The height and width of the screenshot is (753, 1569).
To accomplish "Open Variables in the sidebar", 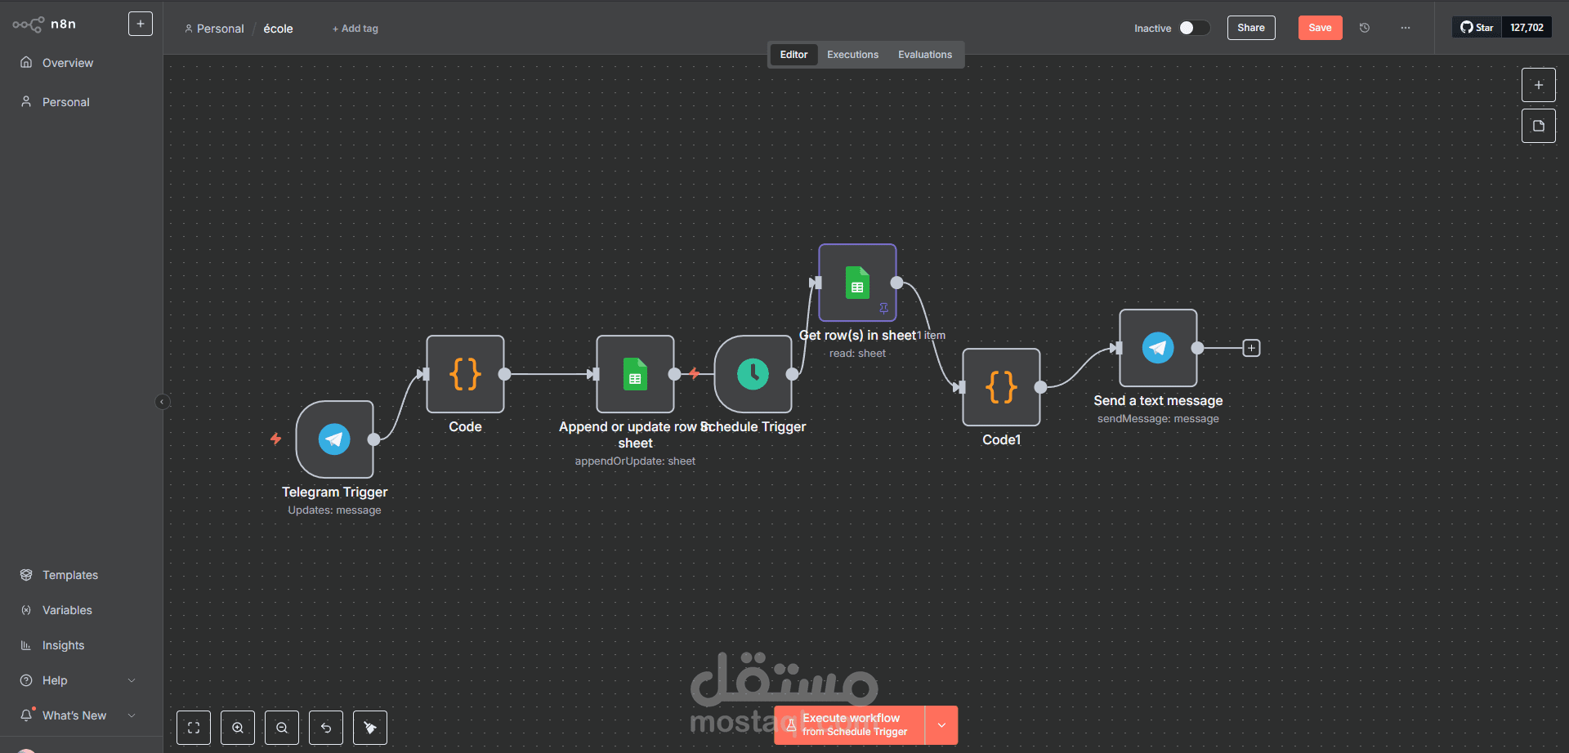I will tap(67, 610).
